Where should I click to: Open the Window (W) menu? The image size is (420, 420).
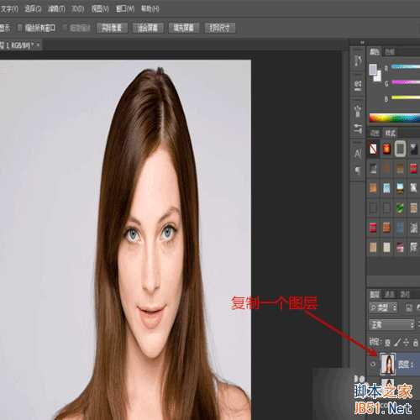click(x=125, y=9)
